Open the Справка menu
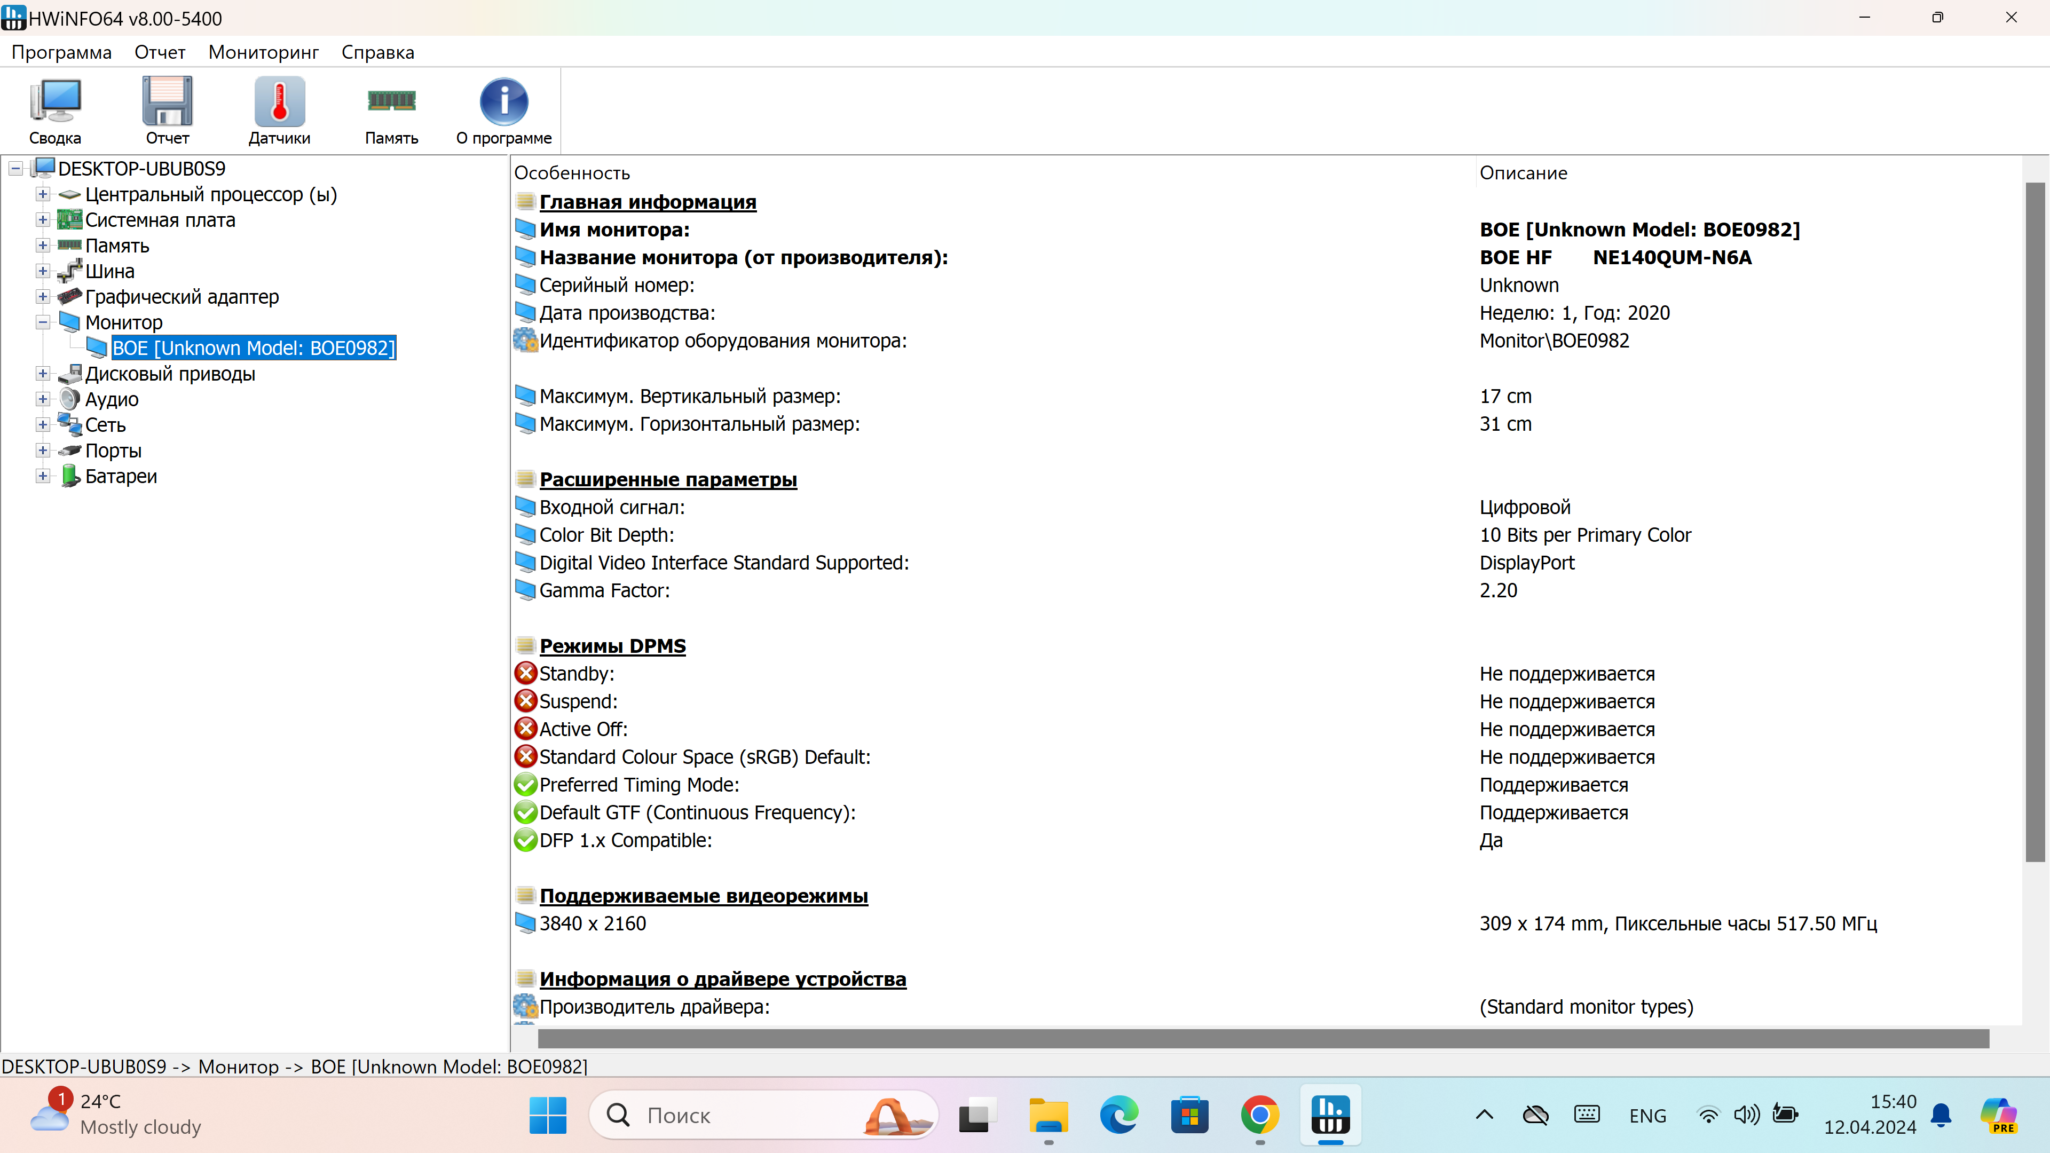2050x1153 pixels. click(x=377, y=52)
